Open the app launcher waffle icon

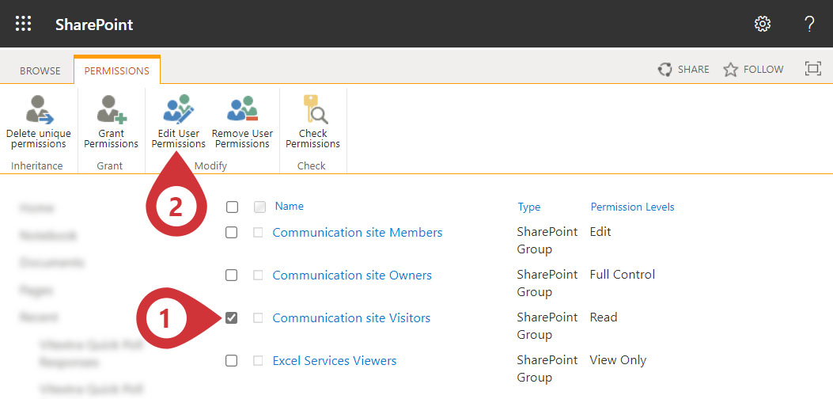coord(24,24)
